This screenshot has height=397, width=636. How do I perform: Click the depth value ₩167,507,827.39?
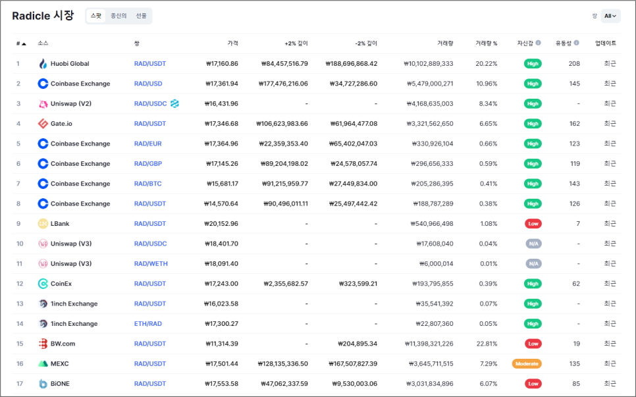tap(353, 363)
